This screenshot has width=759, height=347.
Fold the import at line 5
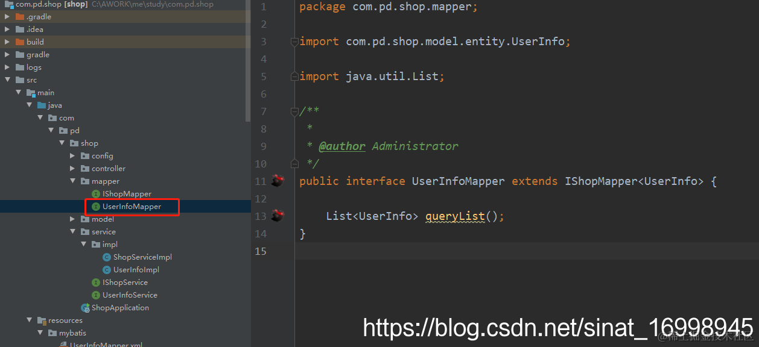coord(294,77)
